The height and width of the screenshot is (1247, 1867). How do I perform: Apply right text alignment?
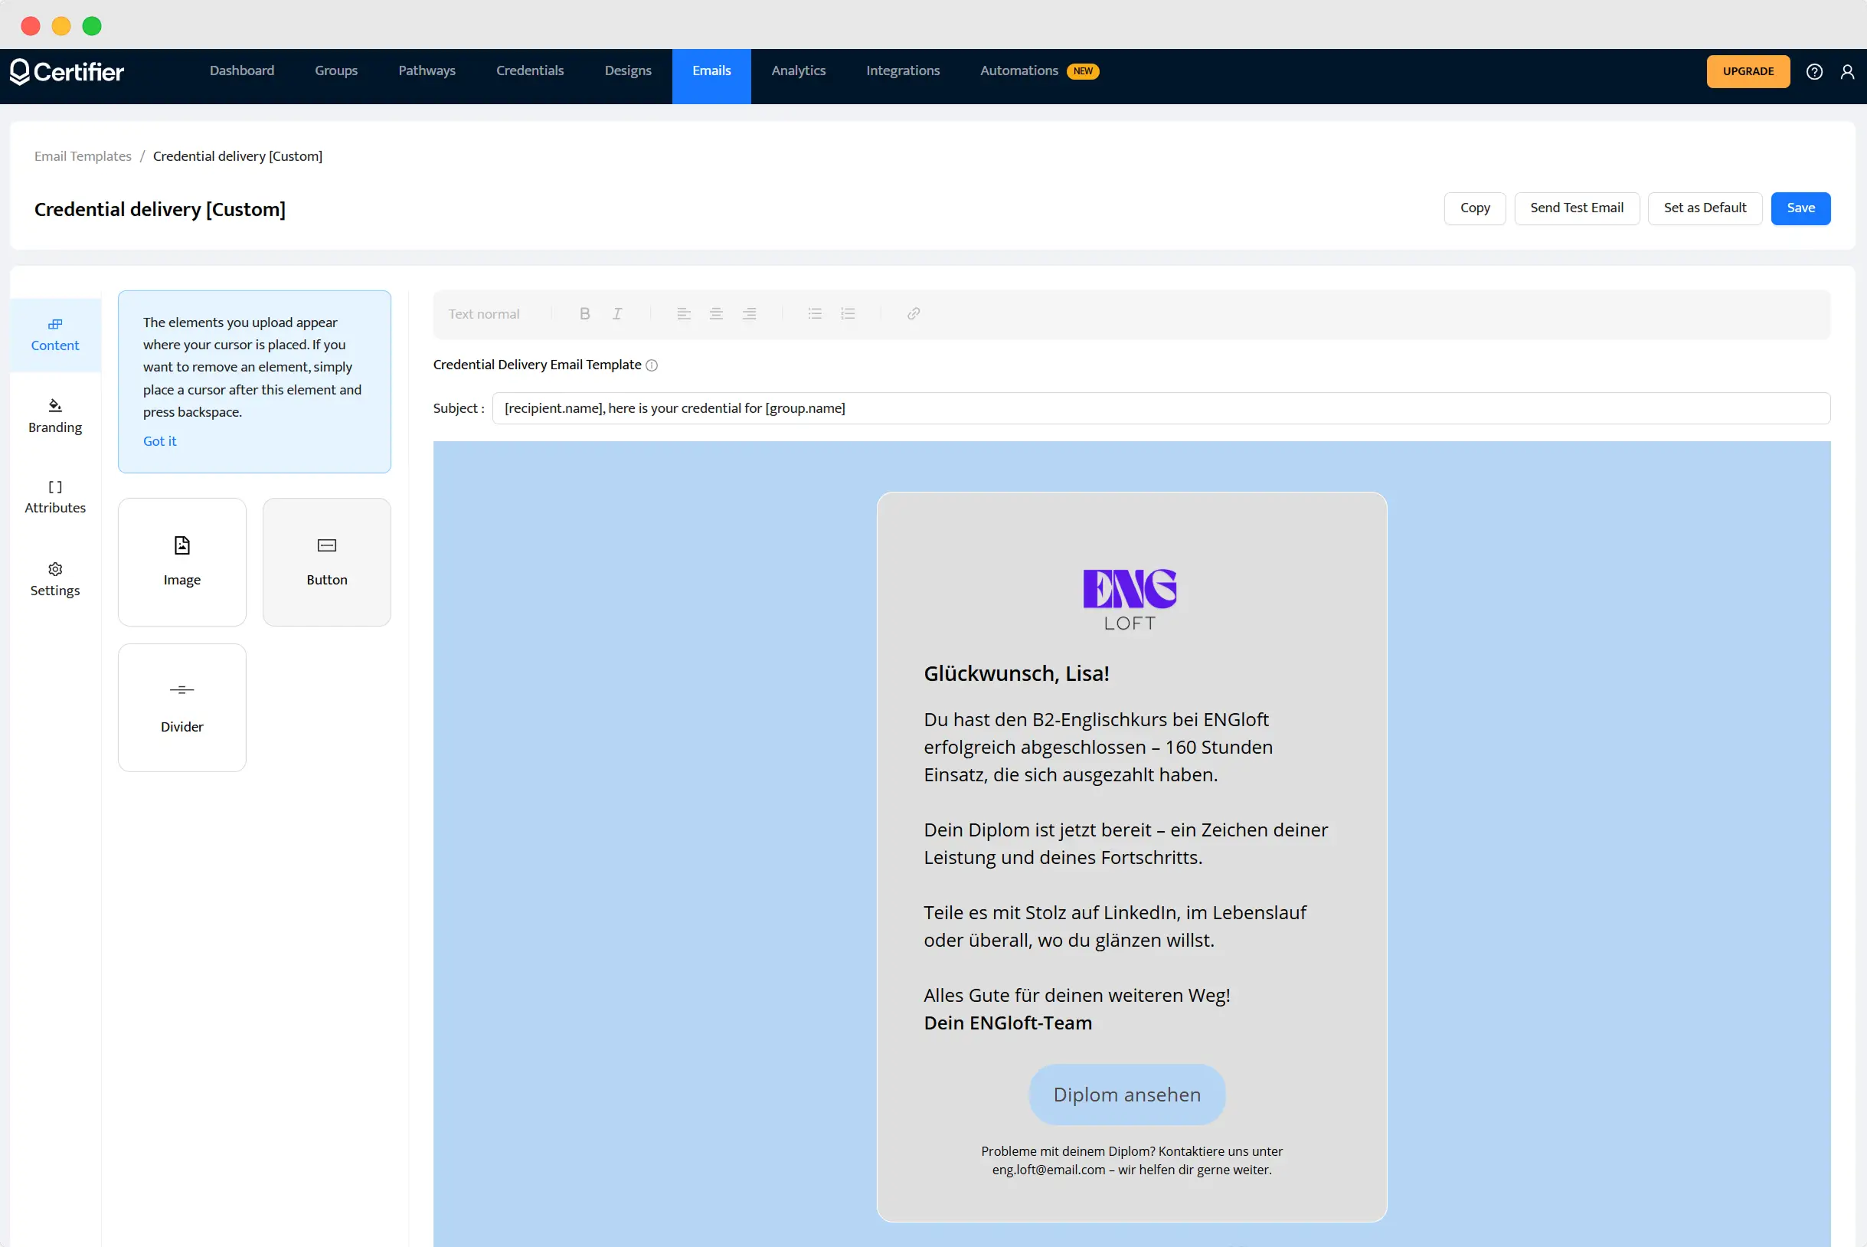(748, 313)
